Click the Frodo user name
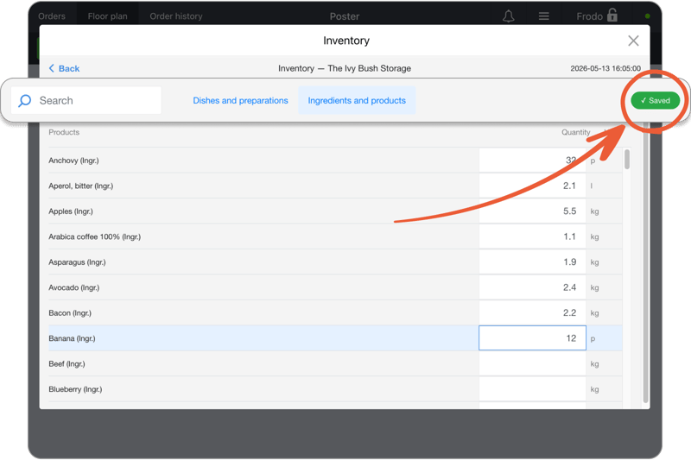The width and height of the screenshot is (691, 460). tap(589, 16)
